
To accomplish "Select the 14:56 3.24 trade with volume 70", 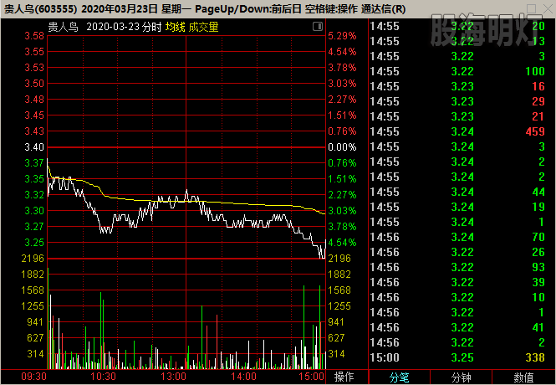I will (457, 237).
